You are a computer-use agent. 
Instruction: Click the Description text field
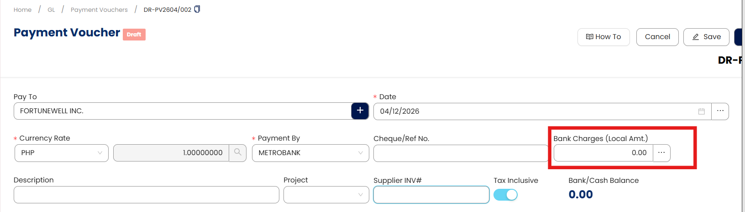pos(146,195)
